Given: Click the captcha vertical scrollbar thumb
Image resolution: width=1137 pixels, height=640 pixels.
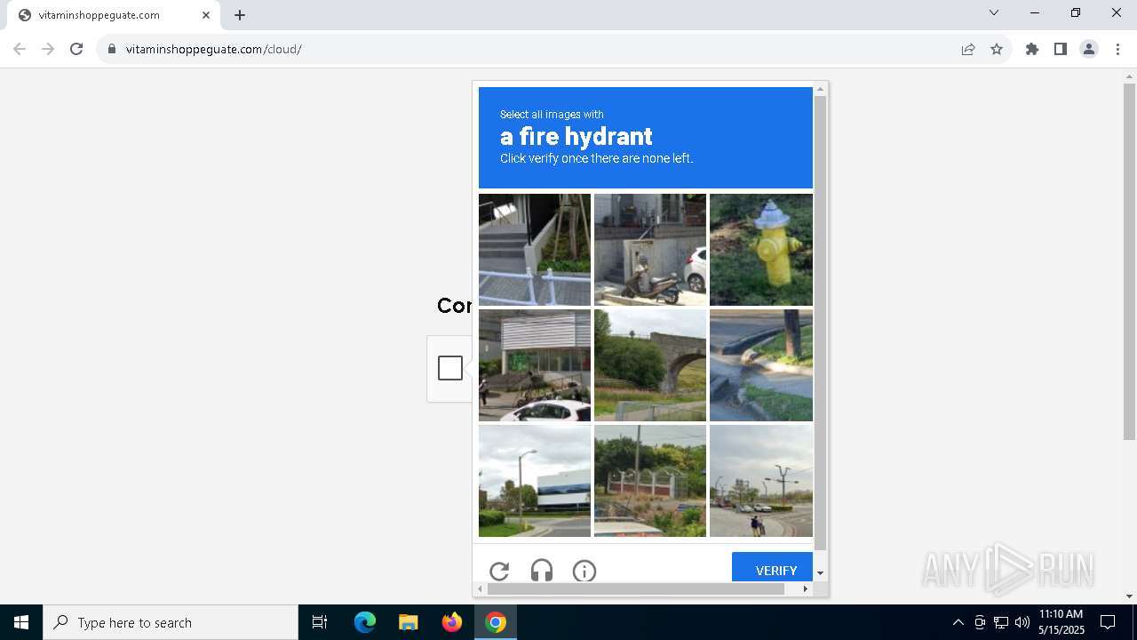Looking at the screenshot, I should (821, 322).
